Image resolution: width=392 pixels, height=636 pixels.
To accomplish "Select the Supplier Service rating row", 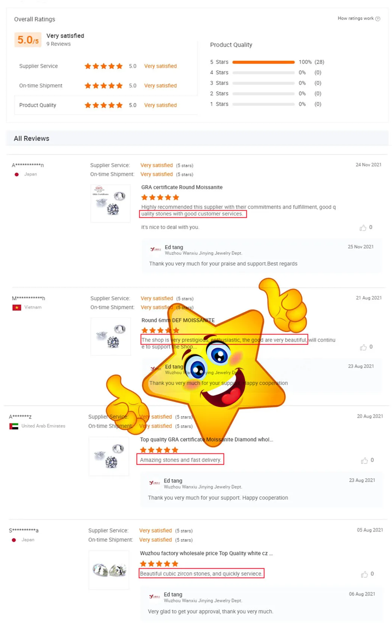I will click(x=106, y=66).
